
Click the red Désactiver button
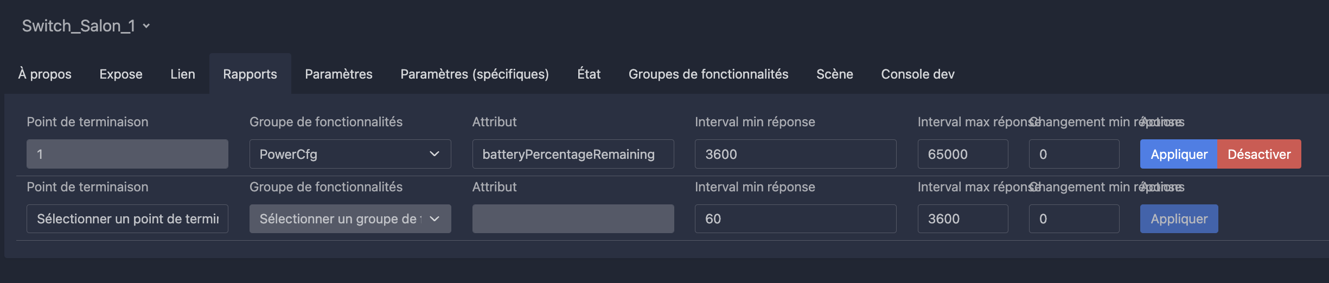tap(1259, 154)
